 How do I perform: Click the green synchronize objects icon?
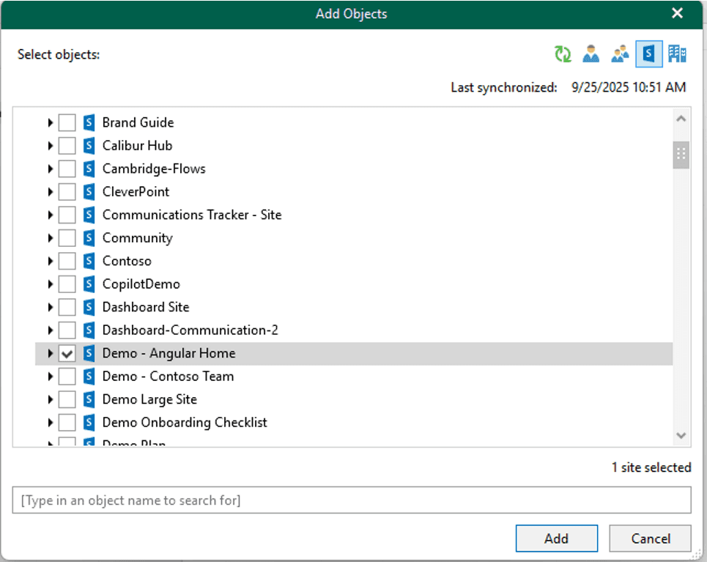click(x=563, y=53)
